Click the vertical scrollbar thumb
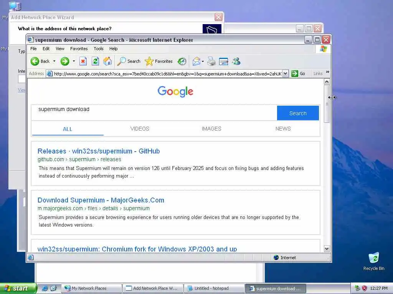 tap(327, 104)
